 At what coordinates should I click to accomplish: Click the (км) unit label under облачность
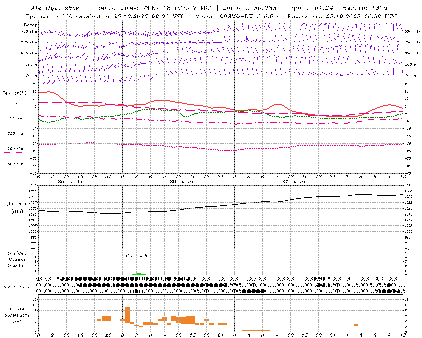point(17,321)
